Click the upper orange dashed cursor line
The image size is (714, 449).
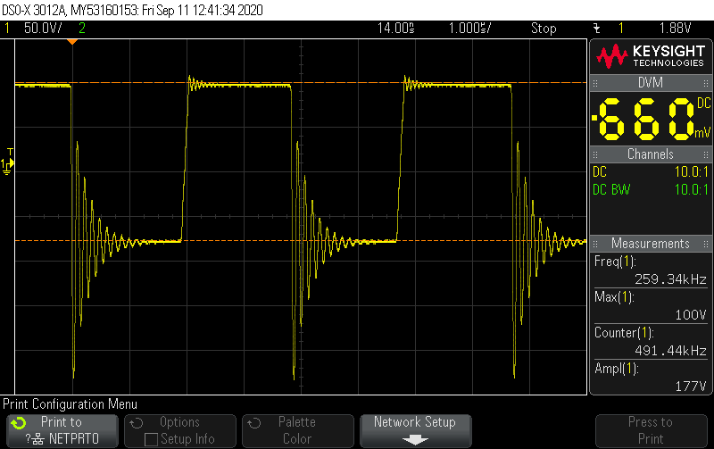pyautogui.click(x=301, y=82)
